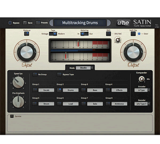The height and width of the screenshot is (144, 160).
Task: Click the Multitracking Drums preset display
Action: (80, 23)
